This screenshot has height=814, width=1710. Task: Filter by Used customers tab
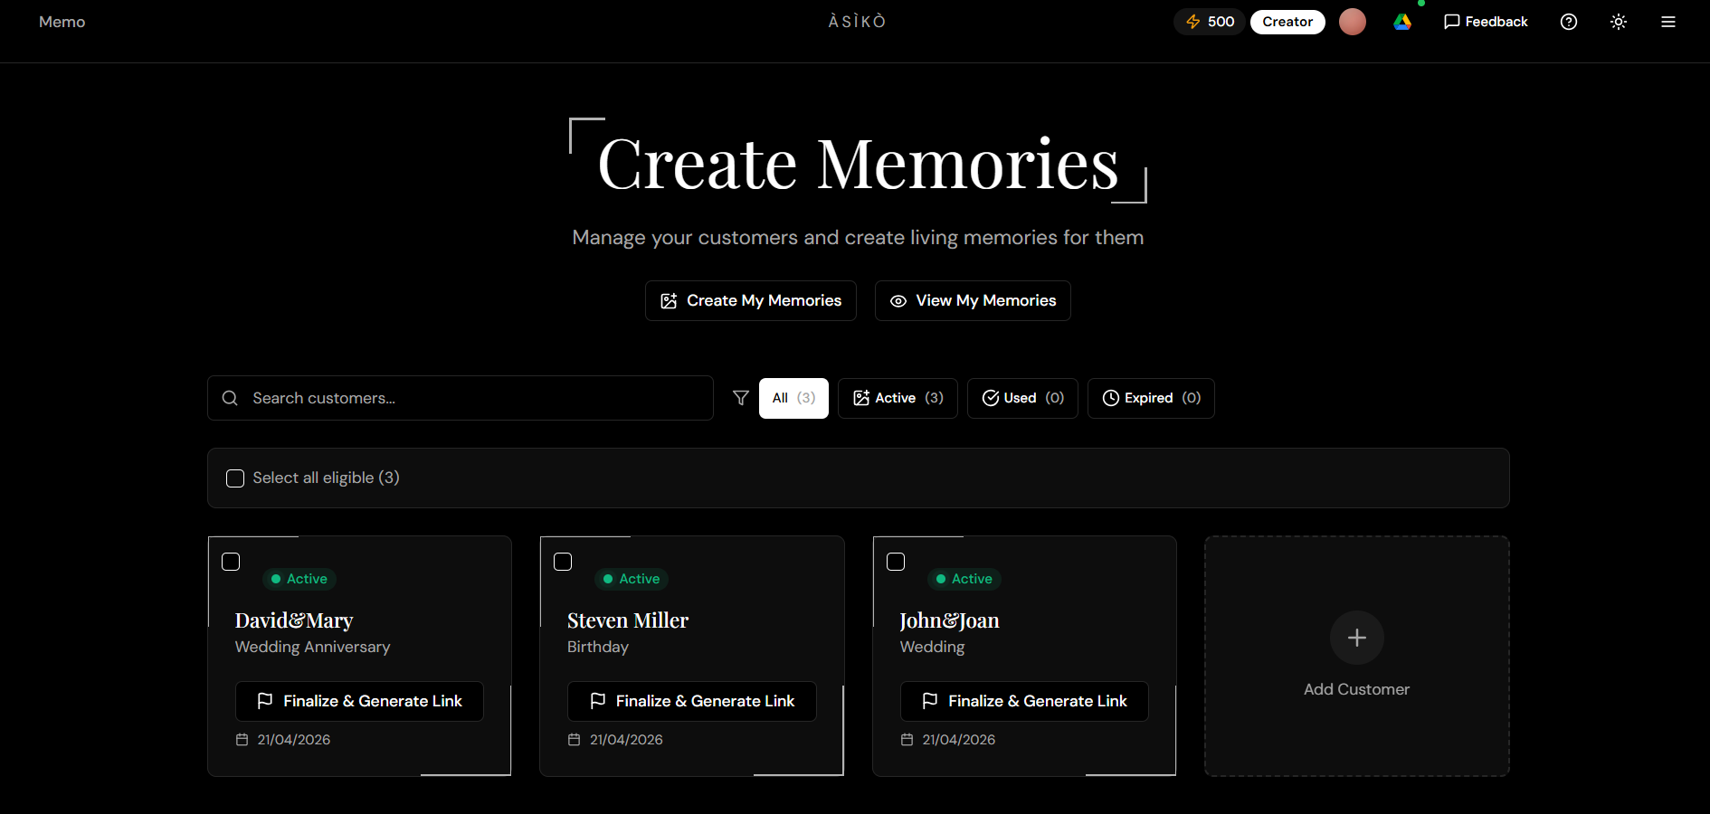tap(1021, 398)
